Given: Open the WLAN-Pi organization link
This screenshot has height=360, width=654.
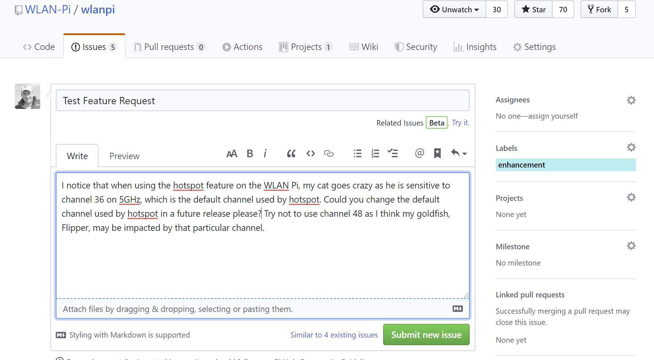Looking at the screenshot, I should 48,9.
